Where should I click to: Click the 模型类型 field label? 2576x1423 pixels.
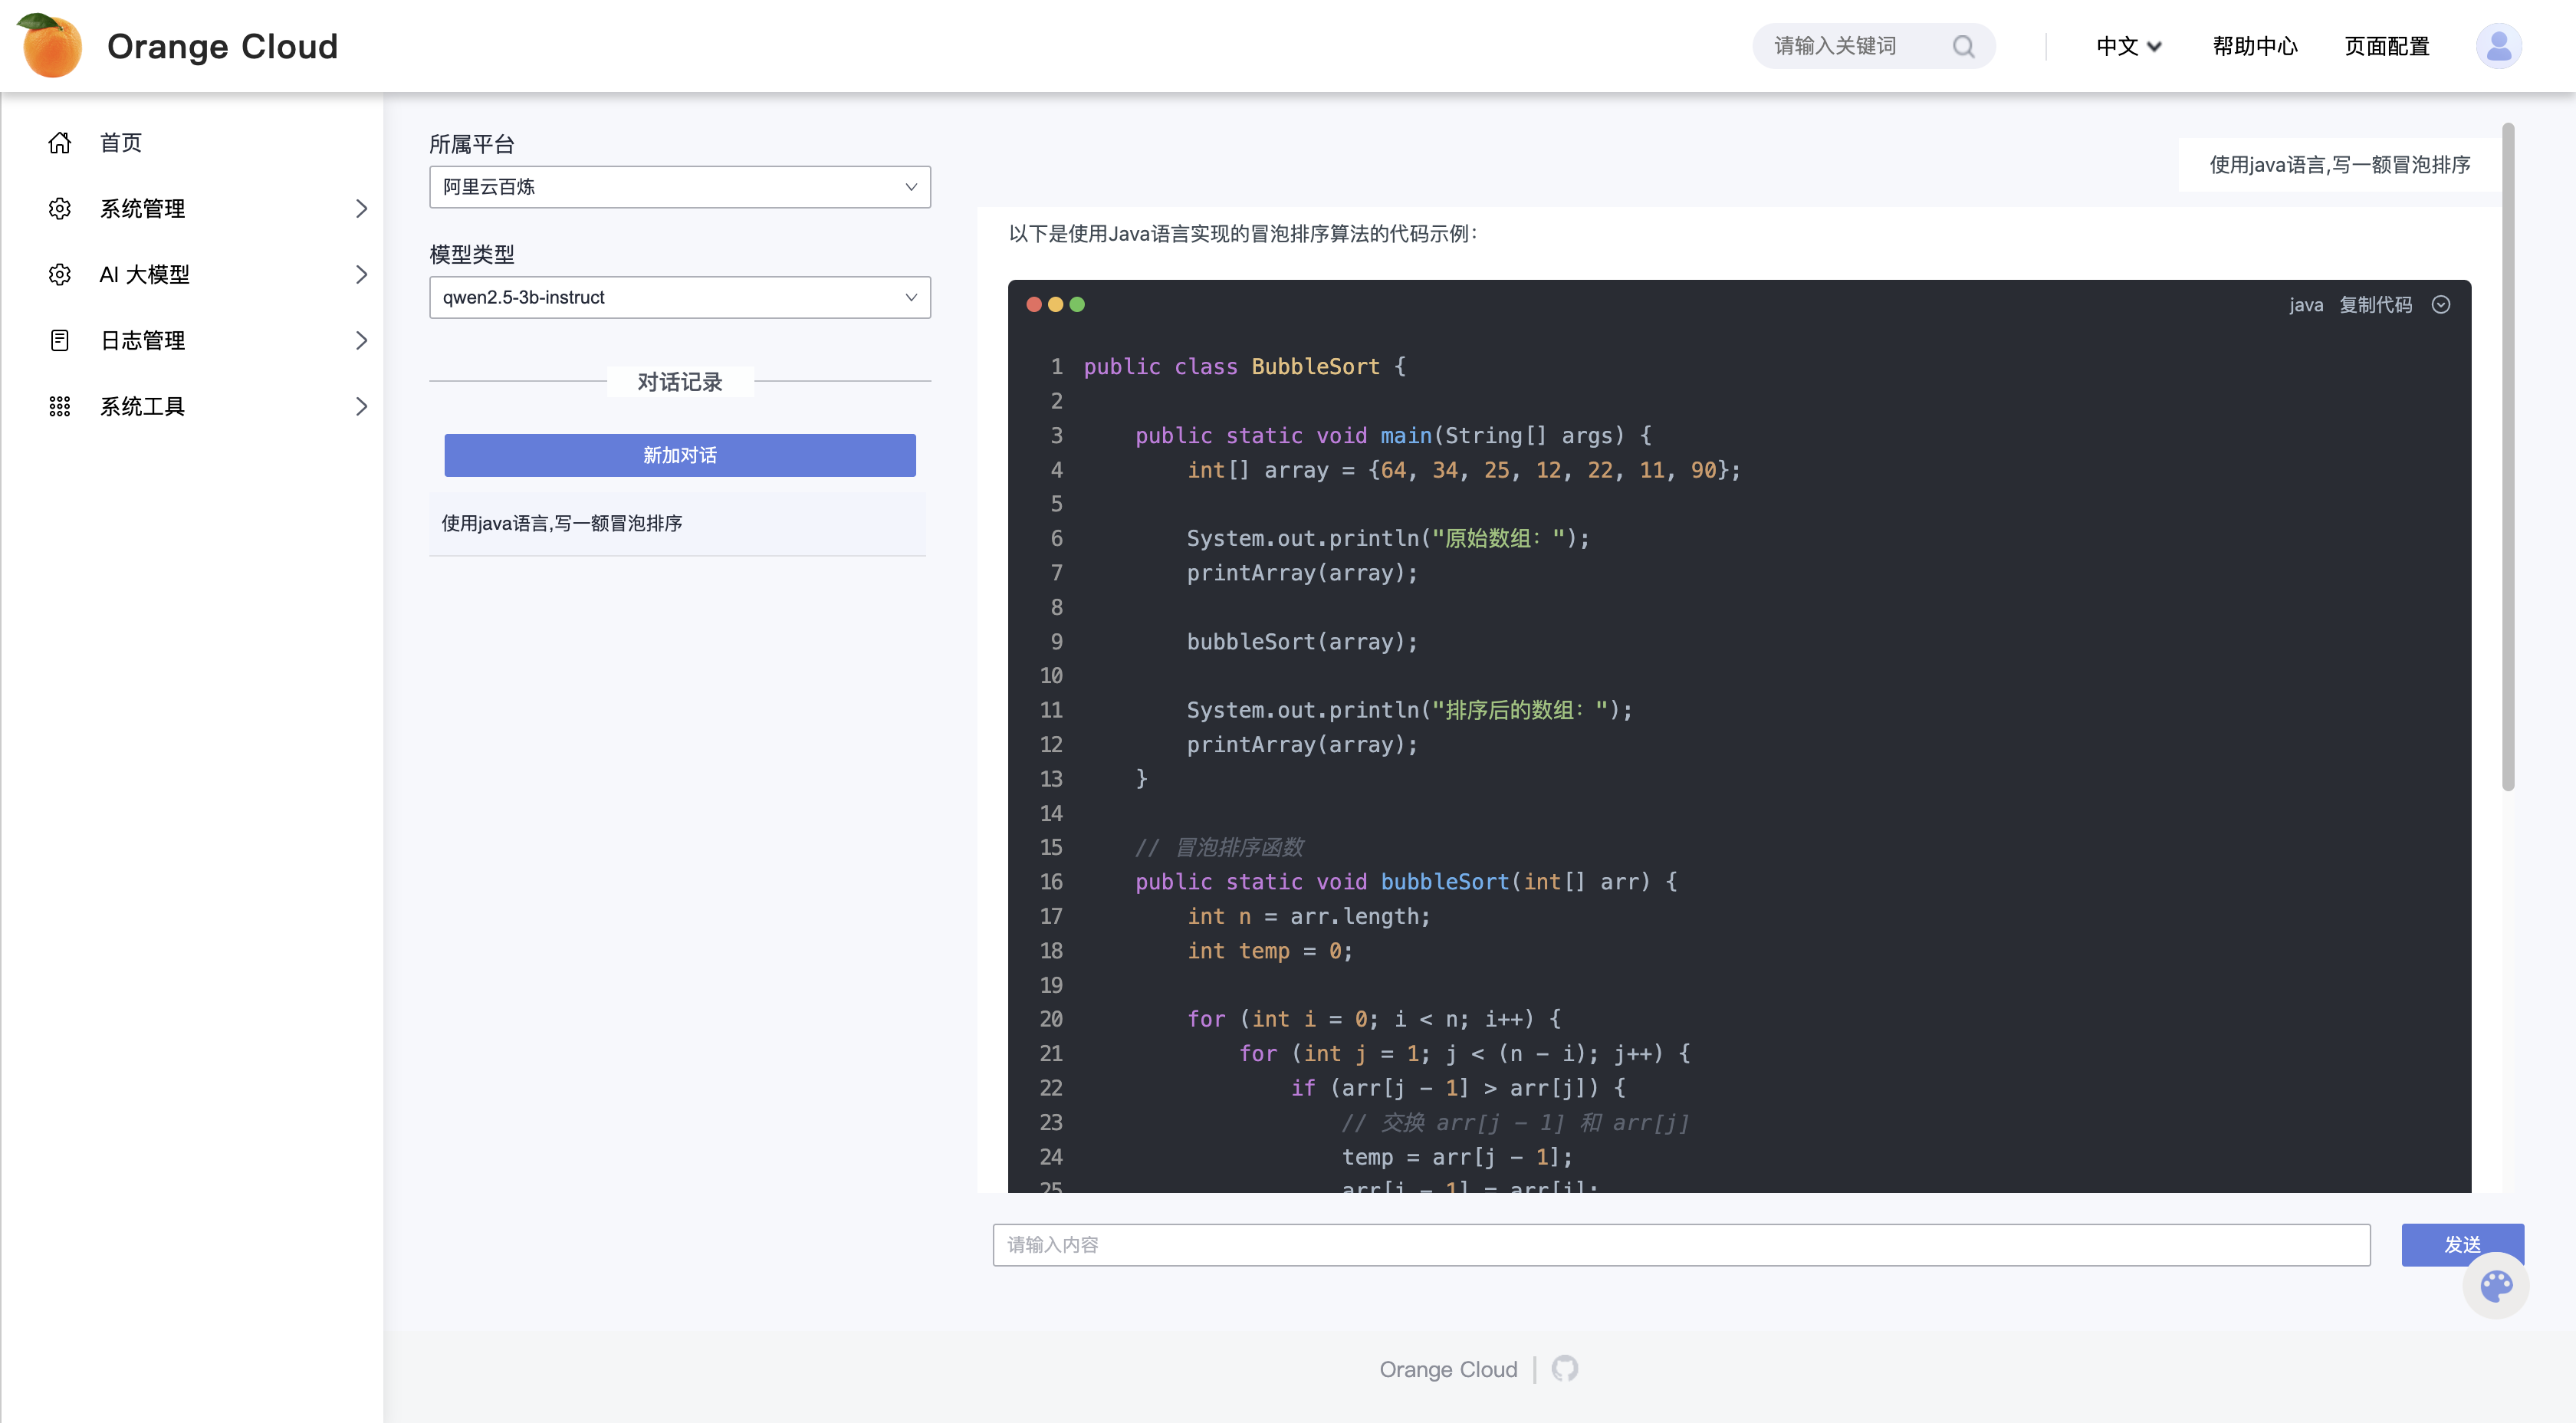point(472,254)
